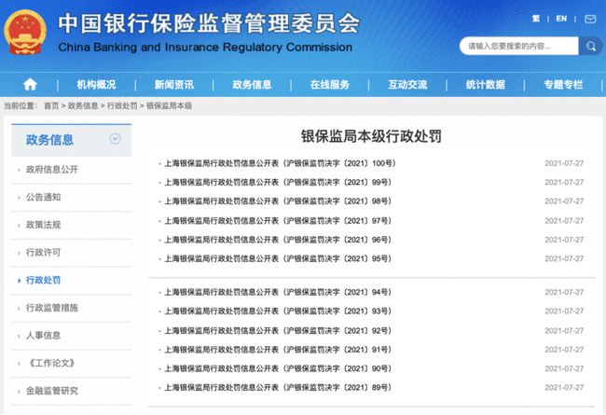Click the site title 中国银行保险监督管理委员会
Image resolution: width=606 pixels, height=415 pixels.
(209, 23)
